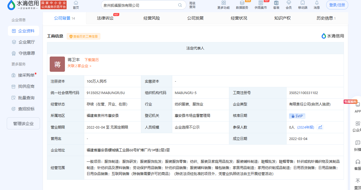Click 企业地址 address value

click(128, 150)
